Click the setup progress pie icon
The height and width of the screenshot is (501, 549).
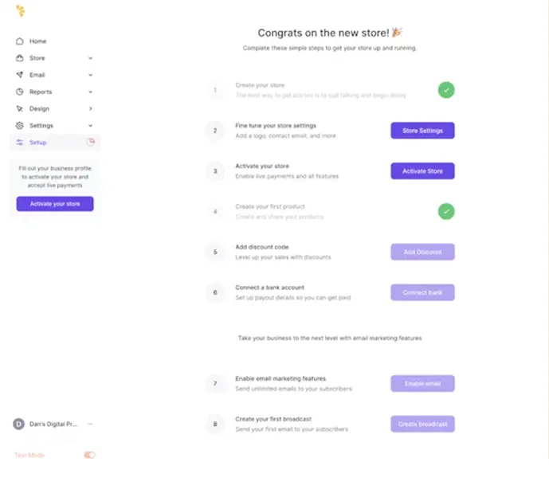pos(90,142)
